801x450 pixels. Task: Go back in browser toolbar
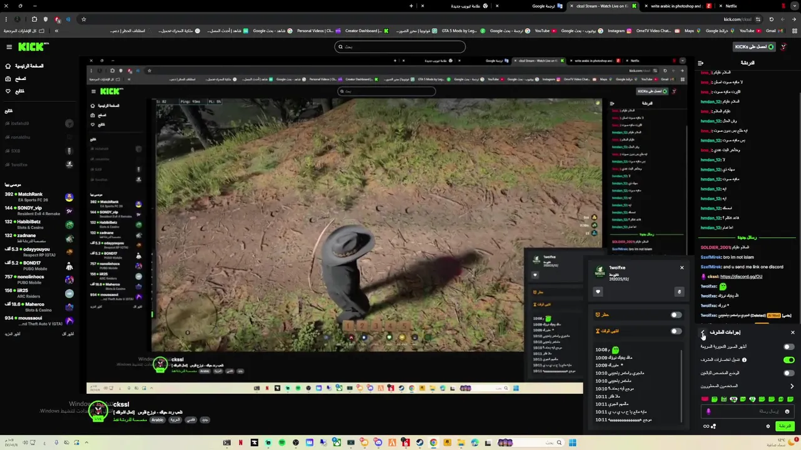pos(795,19)
